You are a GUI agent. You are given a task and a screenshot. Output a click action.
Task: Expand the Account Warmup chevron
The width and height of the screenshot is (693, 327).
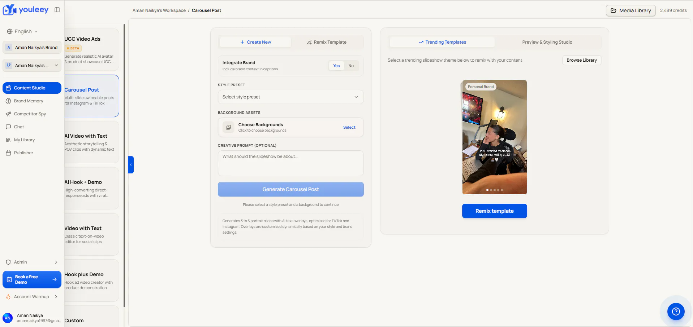[x=56, y=297]
